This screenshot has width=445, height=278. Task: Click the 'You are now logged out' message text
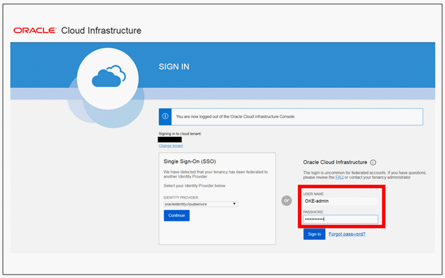pyautogui.click(x=235, y=117)
